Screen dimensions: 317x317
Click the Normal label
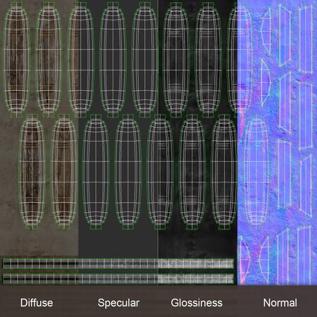point(280,303)
